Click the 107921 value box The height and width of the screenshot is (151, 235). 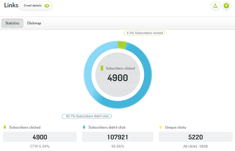point(117,137)
